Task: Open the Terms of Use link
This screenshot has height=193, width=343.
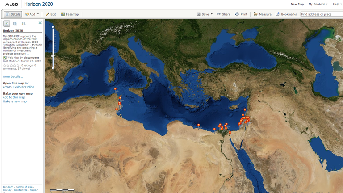Action: coord(24,187)
